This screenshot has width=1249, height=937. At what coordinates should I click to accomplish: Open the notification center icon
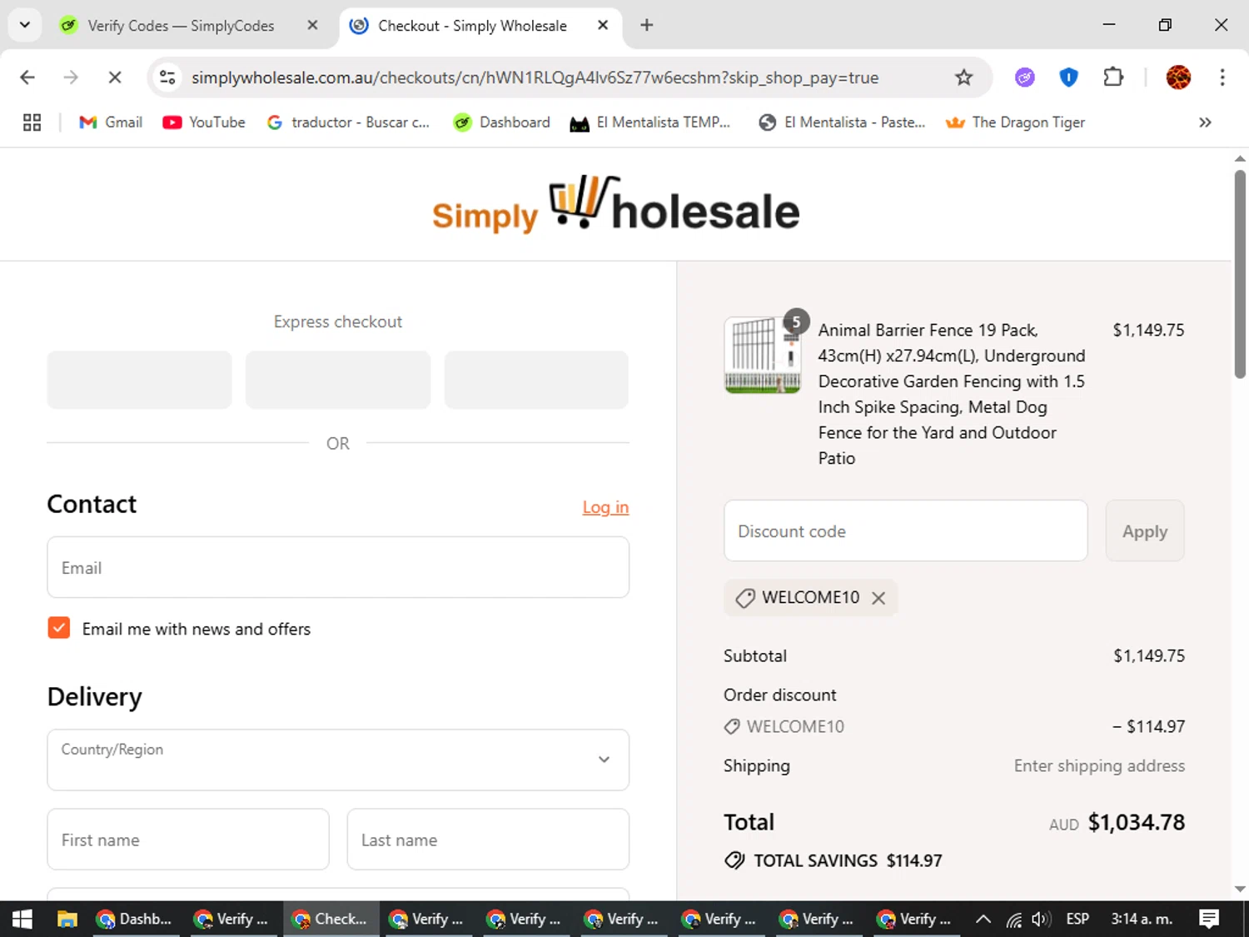[1209, 919]
